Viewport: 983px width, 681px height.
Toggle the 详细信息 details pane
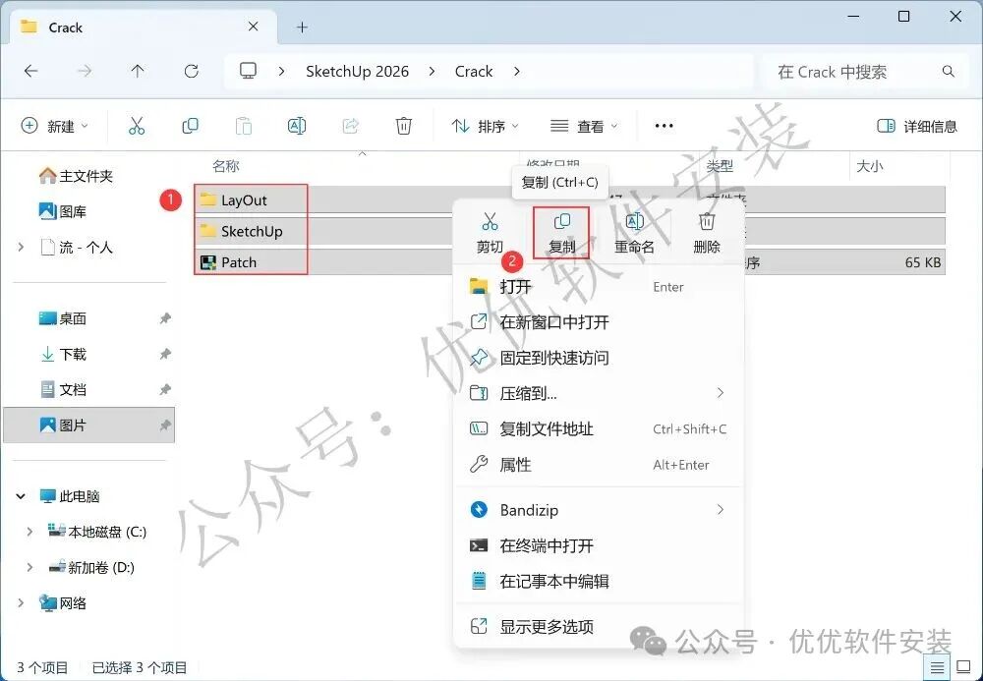(916, 126)
